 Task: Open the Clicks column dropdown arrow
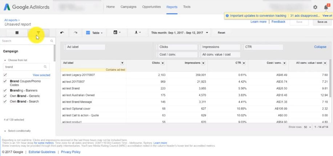[x=163, y=63]
